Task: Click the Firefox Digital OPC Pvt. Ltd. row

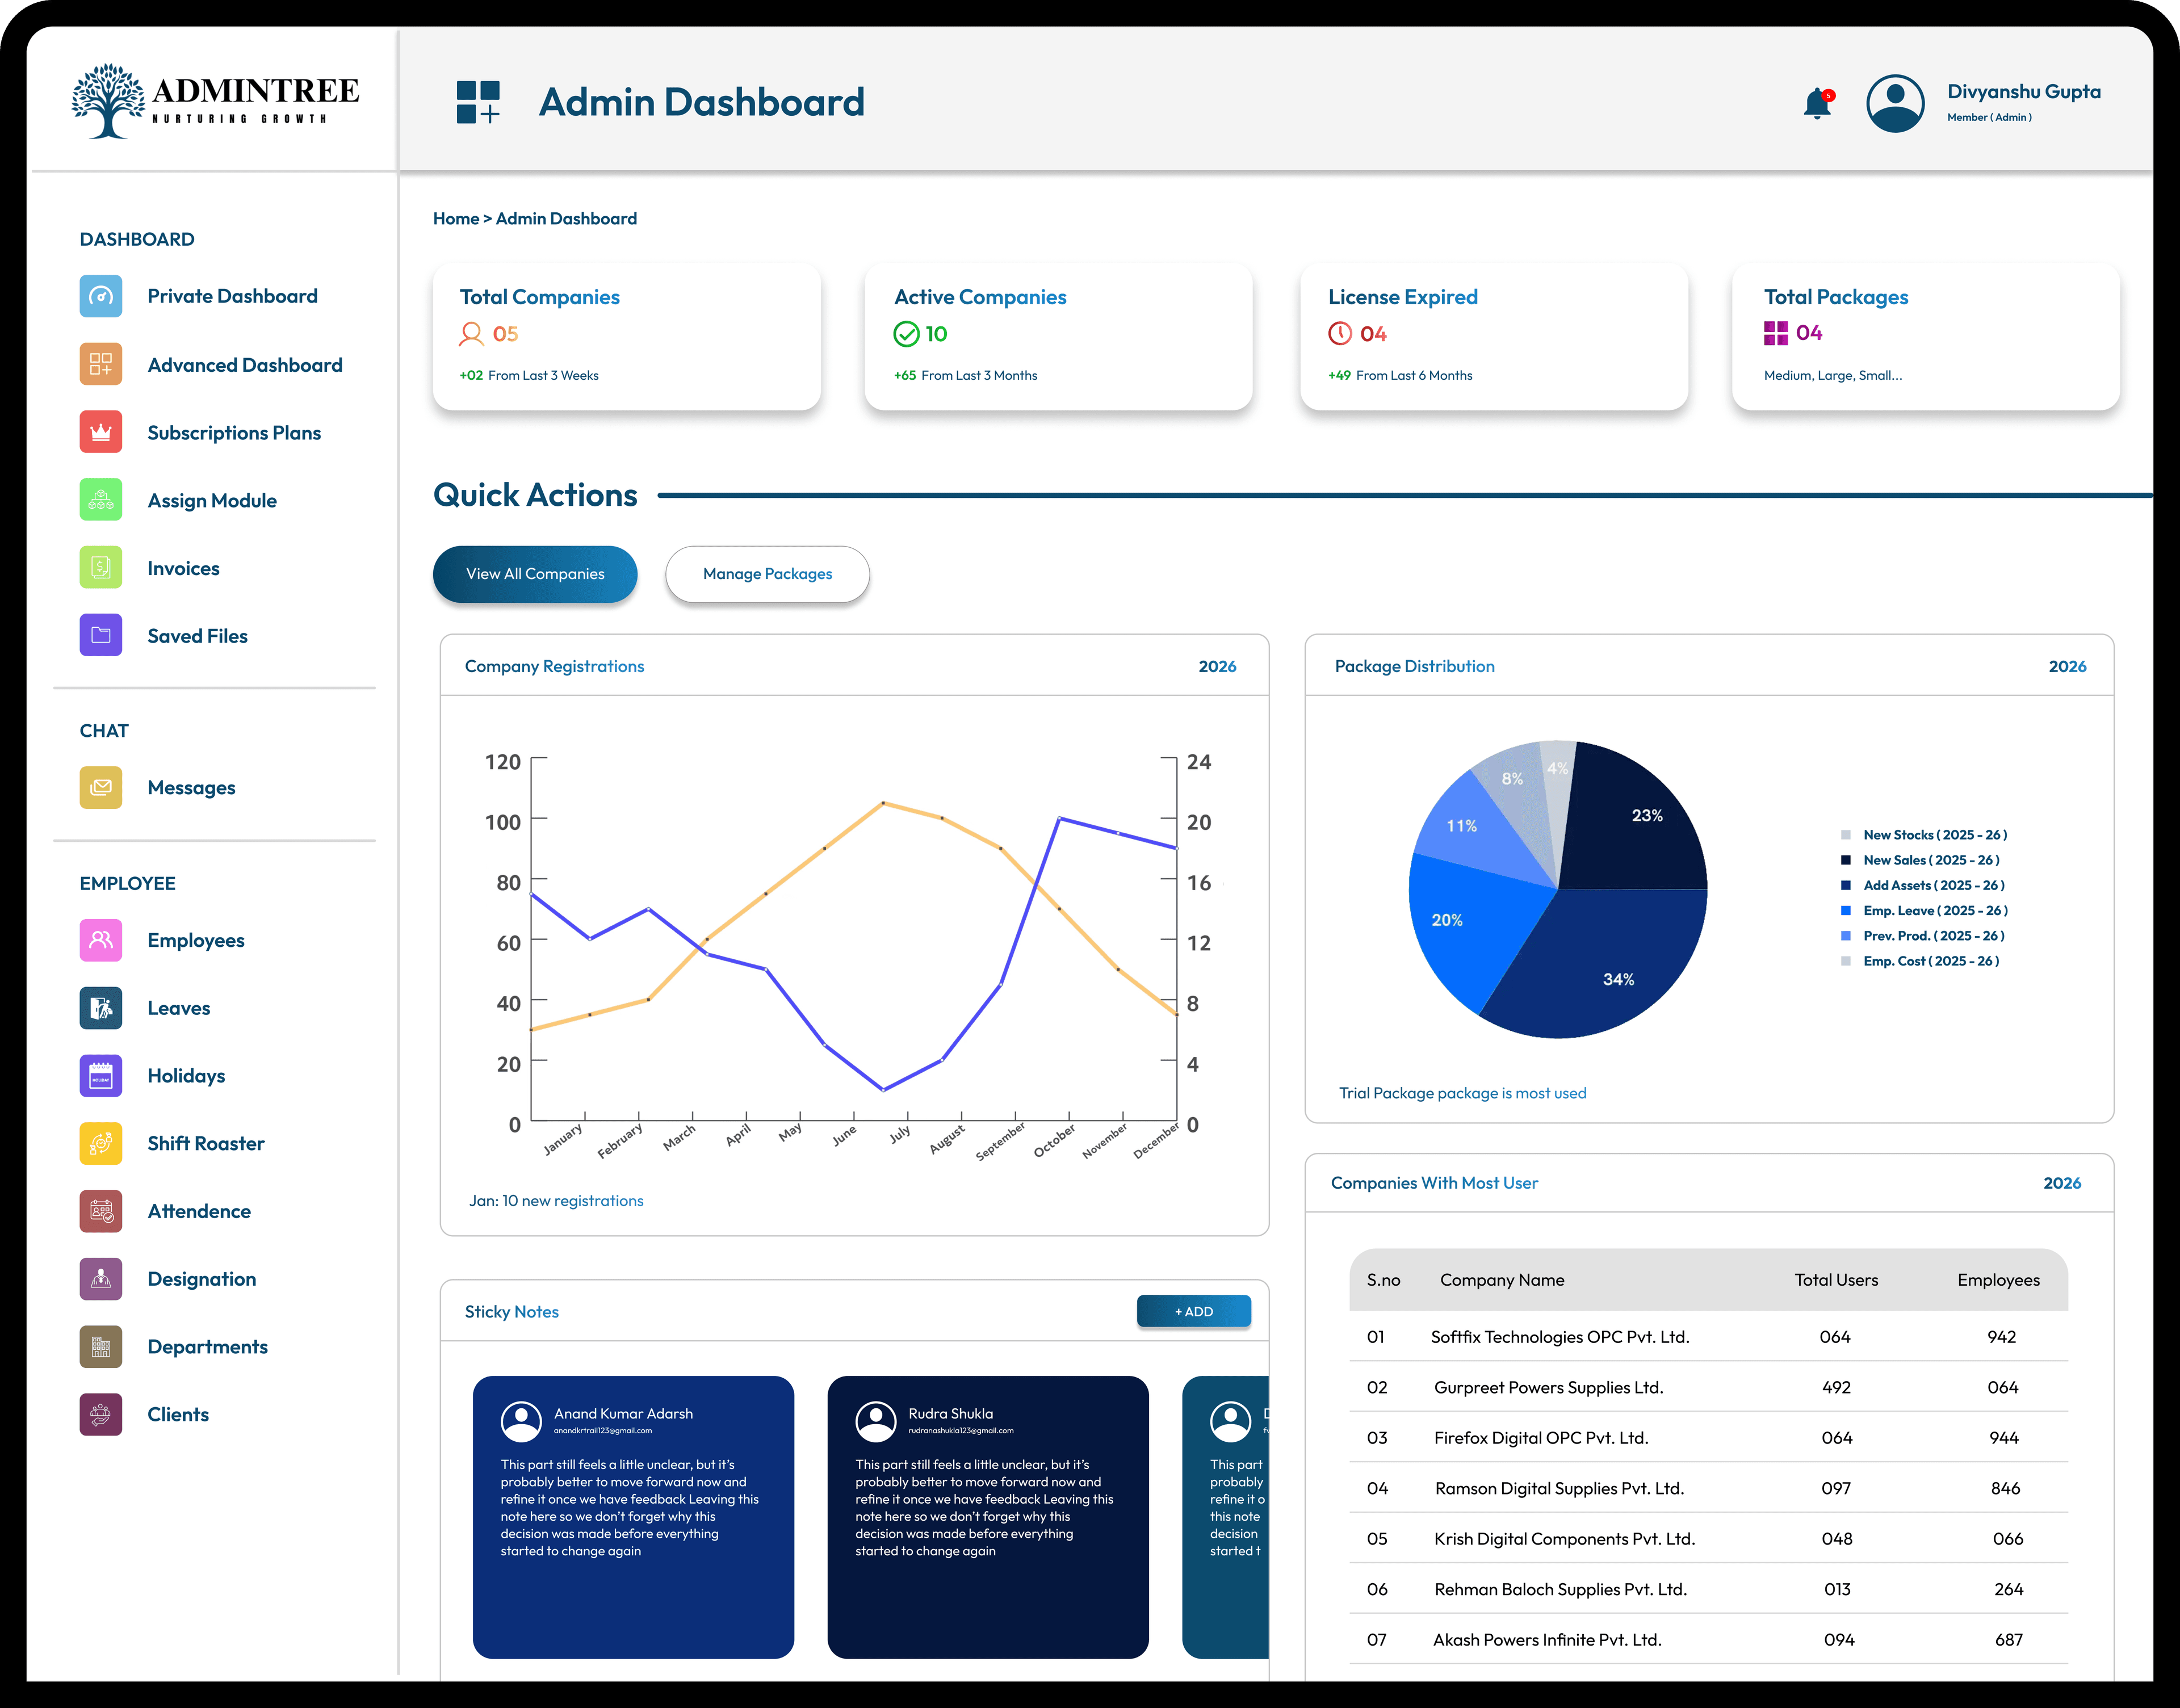Action: coord(1708,1438)
